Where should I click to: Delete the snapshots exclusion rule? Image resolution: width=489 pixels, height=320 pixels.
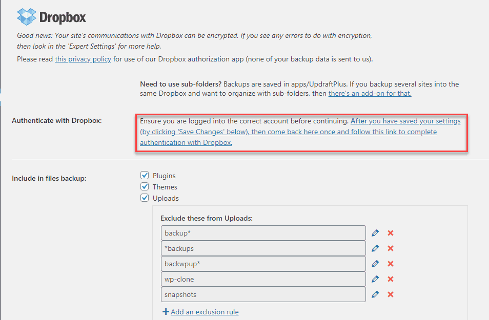click(391, 294)
